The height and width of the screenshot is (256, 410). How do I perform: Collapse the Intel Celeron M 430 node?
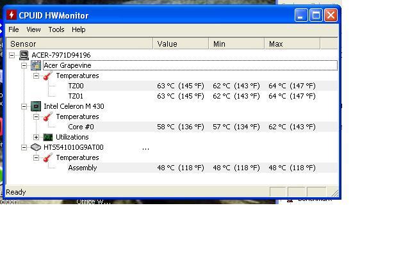coord(24,106)
